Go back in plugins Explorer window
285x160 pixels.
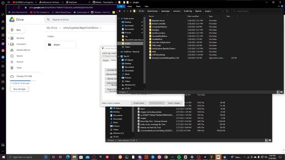120,11
